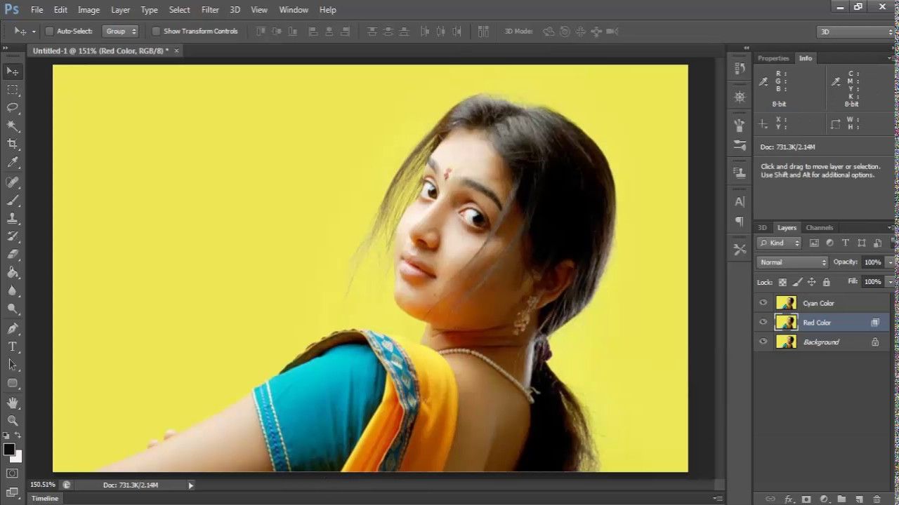Select the Zoom tool
899x505 pixels.
tap(13, 421)
